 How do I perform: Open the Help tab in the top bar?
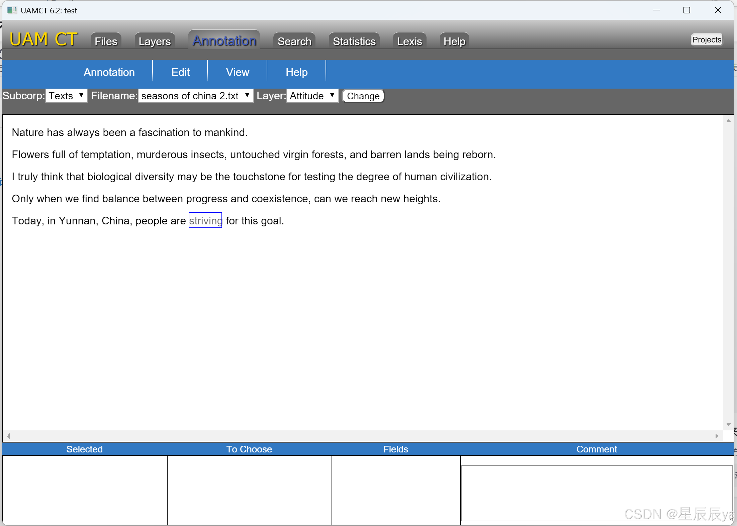coord(454,41)
